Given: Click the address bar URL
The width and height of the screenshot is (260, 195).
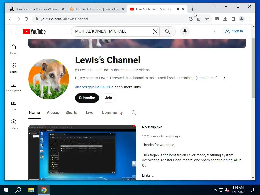Looking at the screenshot, I should click(x=64, y=19).
